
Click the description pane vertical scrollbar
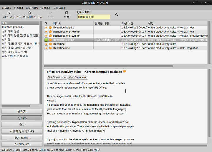tap(209, 103)
